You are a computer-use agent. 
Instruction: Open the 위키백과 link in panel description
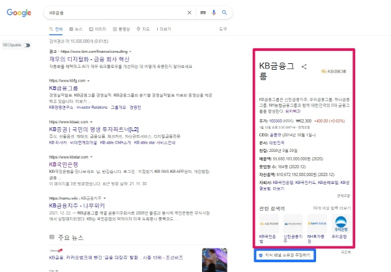click(x=293, y=112)
